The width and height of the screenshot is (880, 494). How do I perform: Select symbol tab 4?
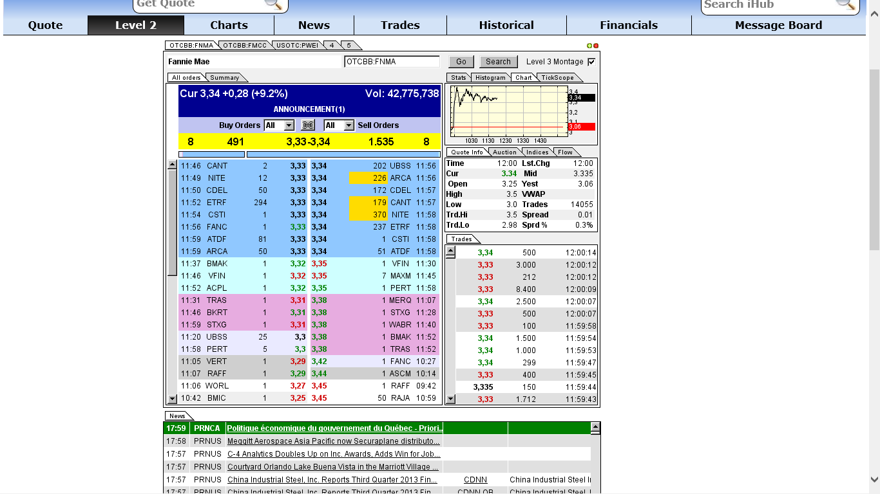click(332, 46)
